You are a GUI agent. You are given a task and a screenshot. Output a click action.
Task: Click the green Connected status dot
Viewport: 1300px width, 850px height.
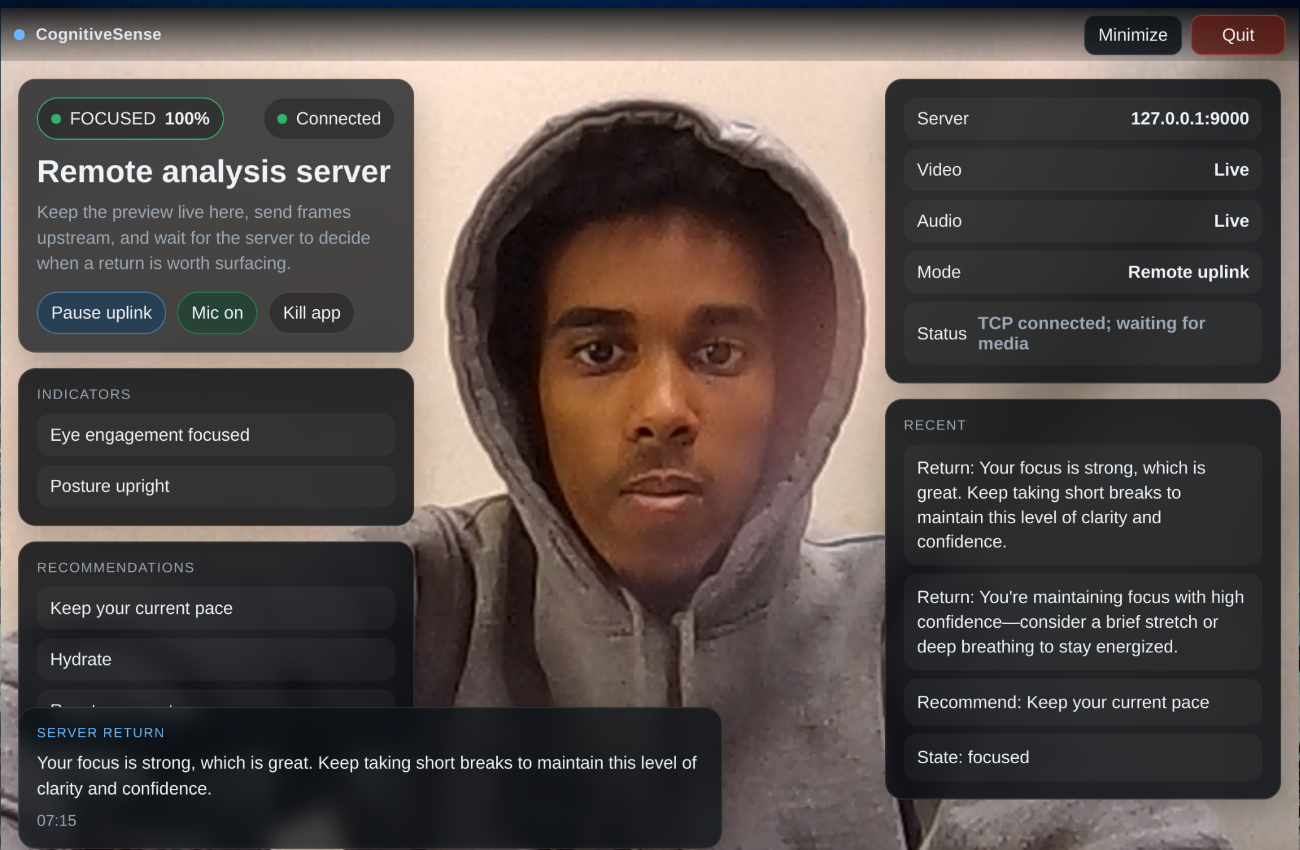pos(282,118)
